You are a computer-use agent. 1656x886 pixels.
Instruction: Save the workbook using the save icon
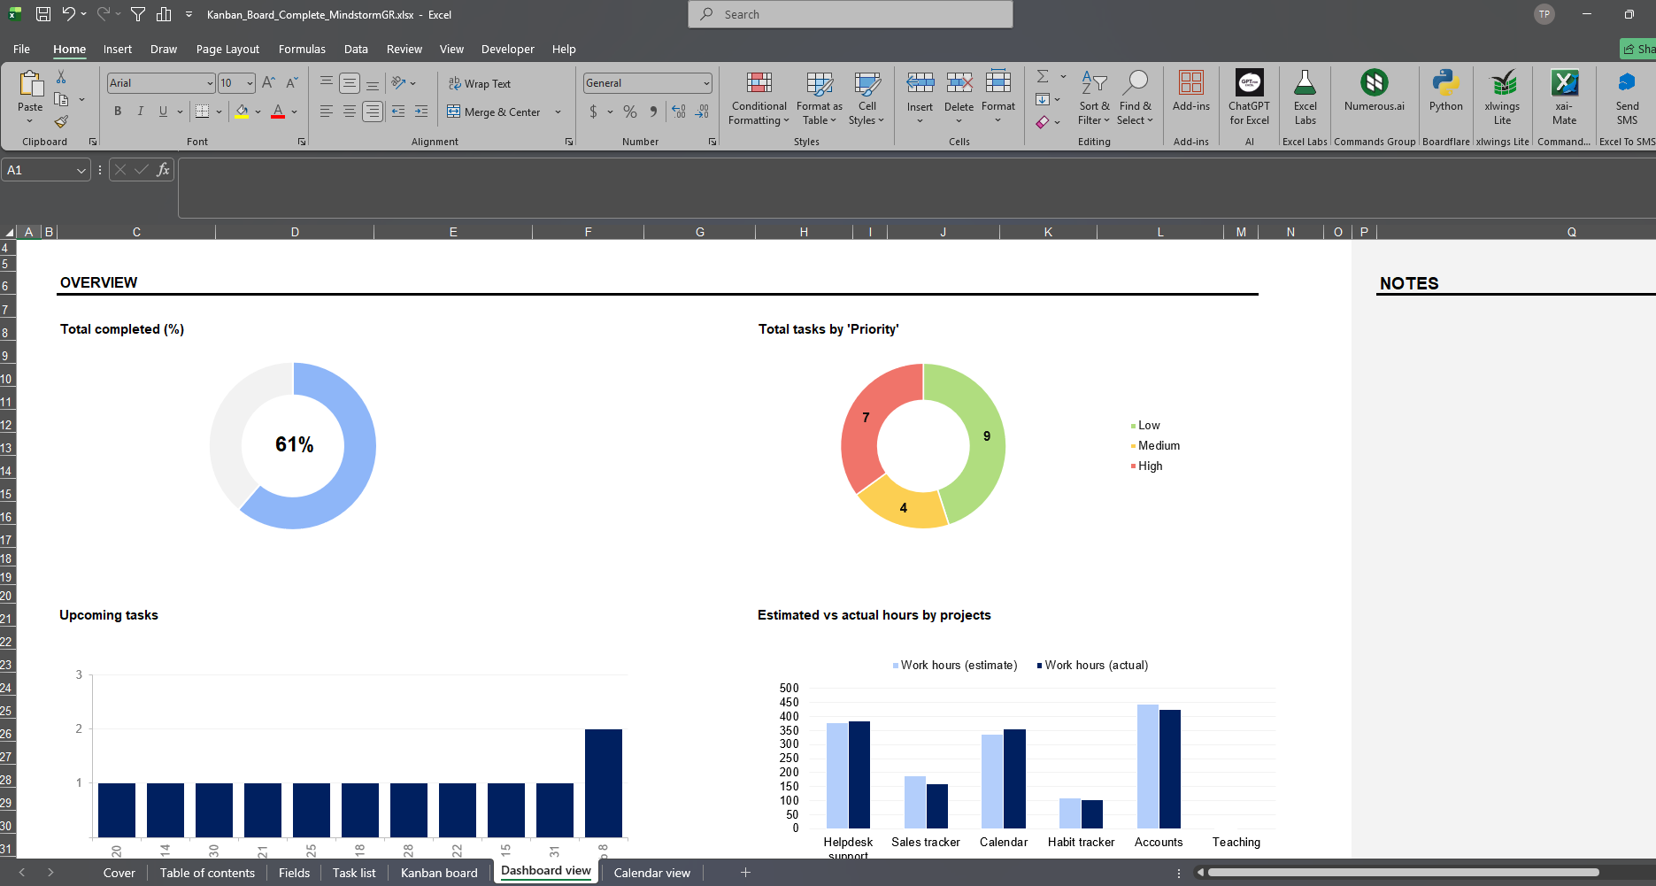click(x=42, y=14)
